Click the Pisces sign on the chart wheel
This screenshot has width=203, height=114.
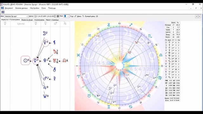pos(78,55)
